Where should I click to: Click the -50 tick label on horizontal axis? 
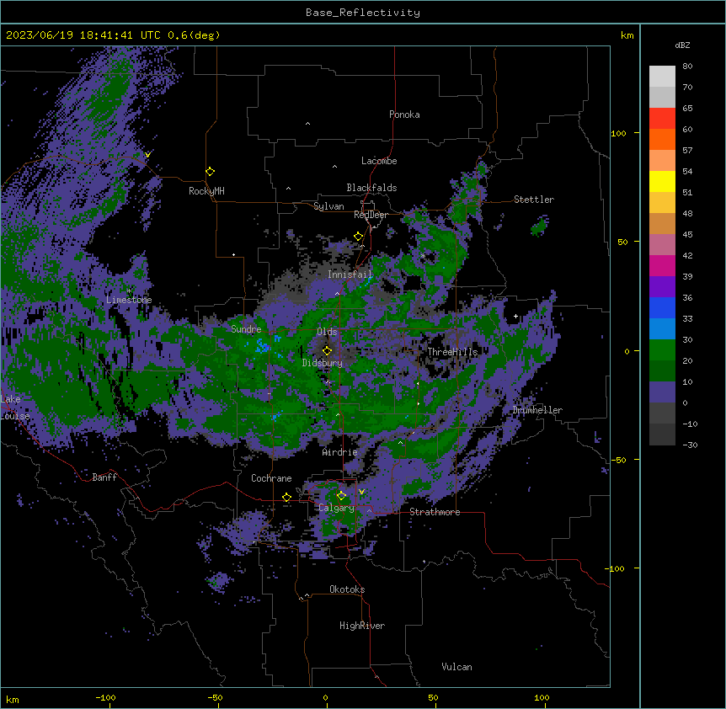[215, 697]
